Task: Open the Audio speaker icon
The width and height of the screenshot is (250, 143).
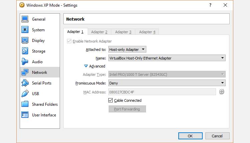Action: 25,62
